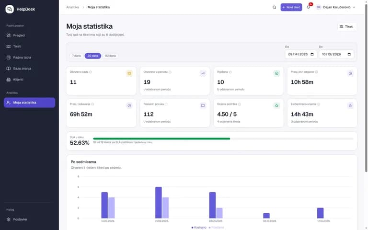Open Pregled in the sidebar

pos(29,35)
